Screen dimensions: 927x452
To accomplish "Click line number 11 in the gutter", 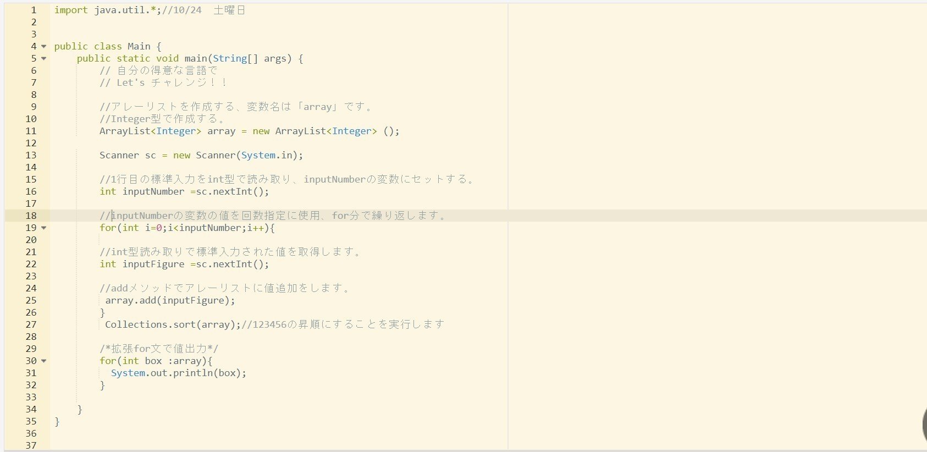I will coord(31,131).
